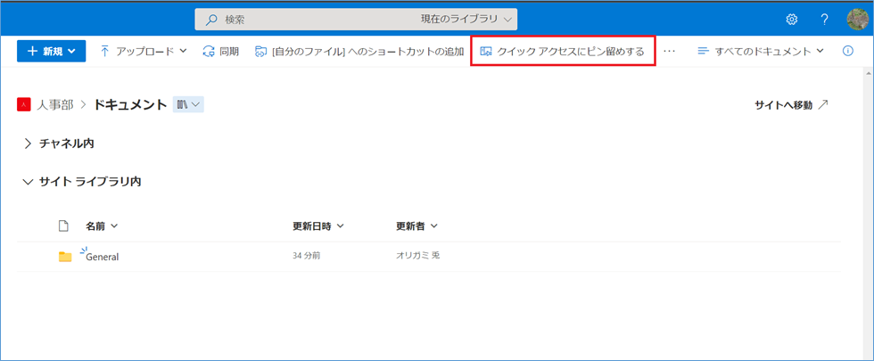Click the red 人事部 site icon
Viewport: 874px width, 361px height.
pyautogui.click(x=24, y=104)
